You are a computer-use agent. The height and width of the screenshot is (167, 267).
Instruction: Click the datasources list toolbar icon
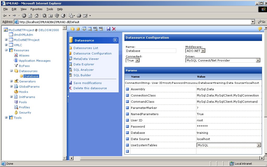click(73, 29)
